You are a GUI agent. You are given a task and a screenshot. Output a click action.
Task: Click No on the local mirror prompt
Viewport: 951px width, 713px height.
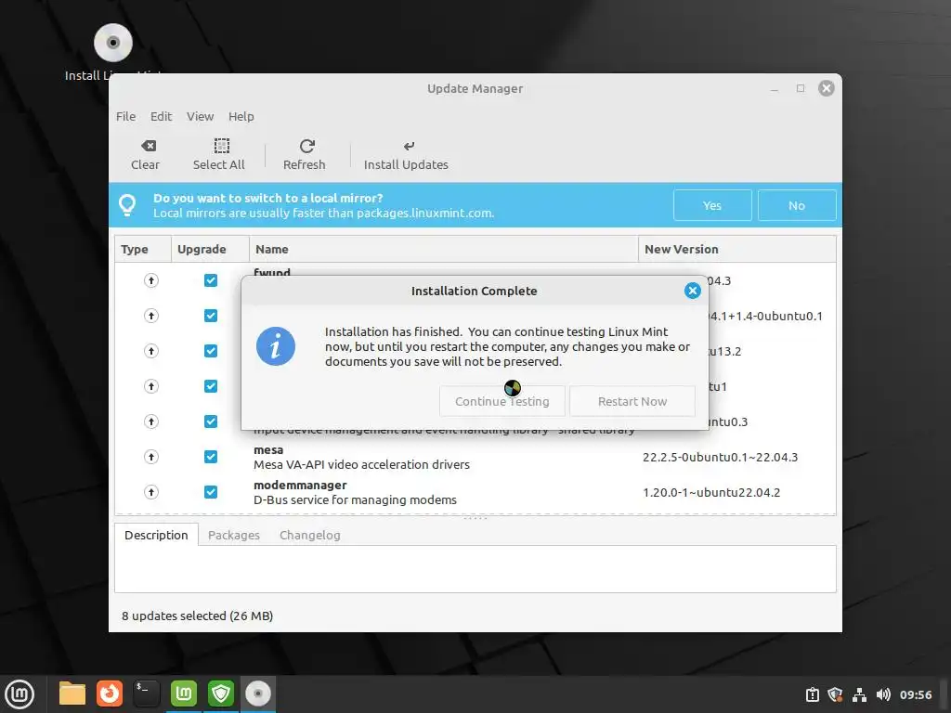[x=796, y=205]
